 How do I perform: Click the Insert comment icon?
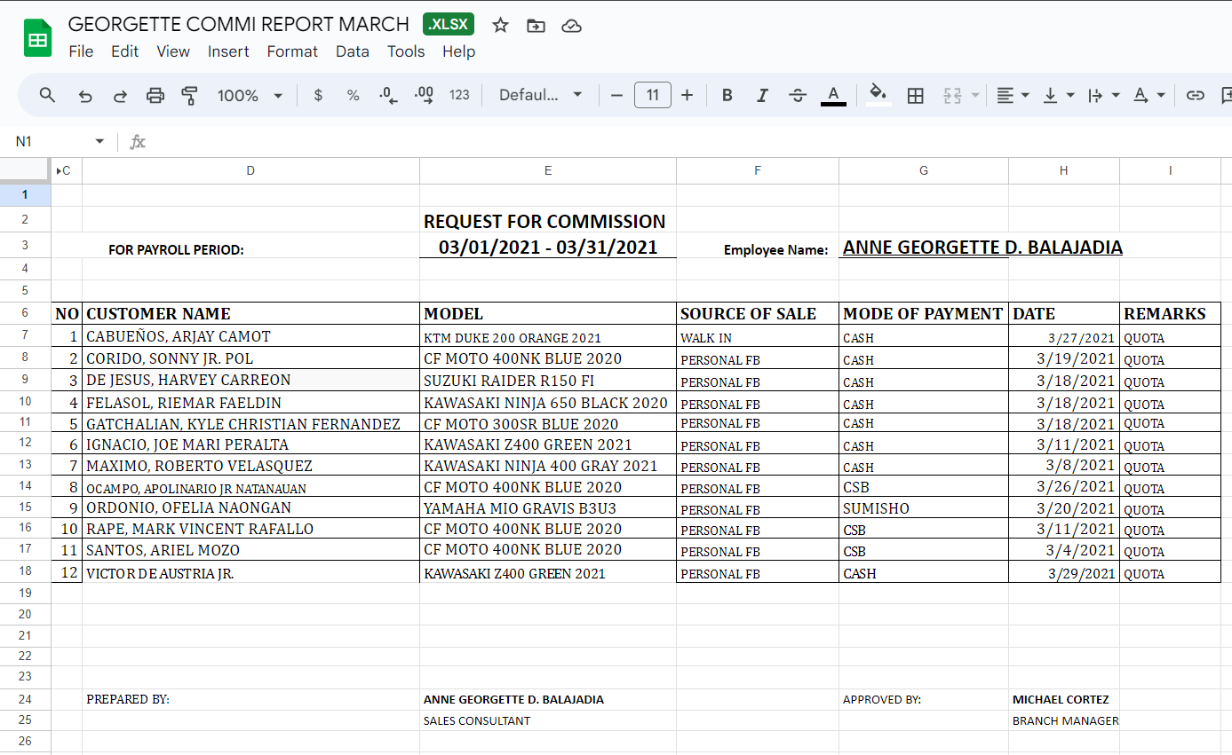(1227, 95)
